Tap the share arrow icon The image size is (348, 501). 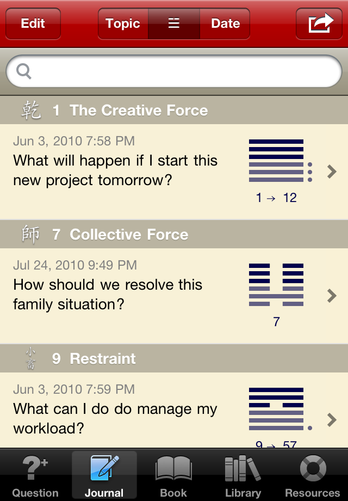pos(321,23)
